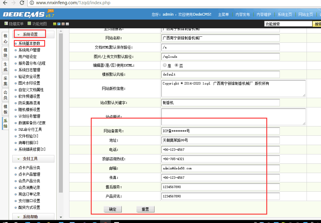The height and width of the screenshot is (223, 321).
Task: Switch to the 生成 side tab
Action: click(5, 67)
